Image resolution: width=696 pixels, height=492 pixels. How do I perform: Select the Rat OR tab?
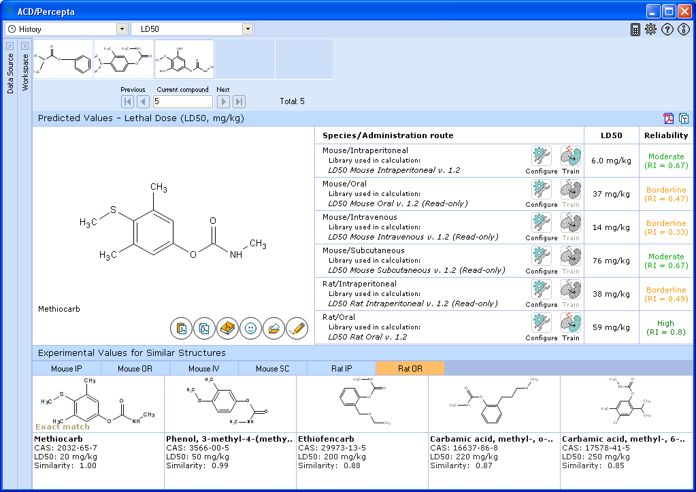tap(410, 369)
